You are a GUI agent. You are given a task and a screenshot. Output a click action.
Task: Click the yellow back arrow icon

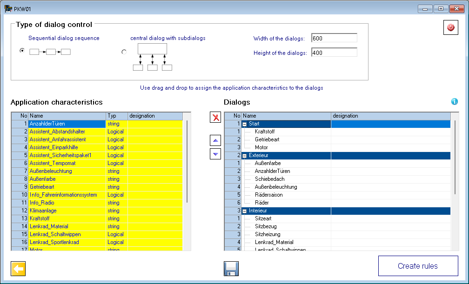[18, 268]
